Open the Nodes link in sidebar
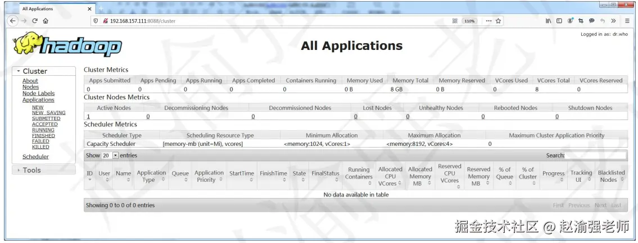This screenshot has width=638, height=243. pos(30,87)
